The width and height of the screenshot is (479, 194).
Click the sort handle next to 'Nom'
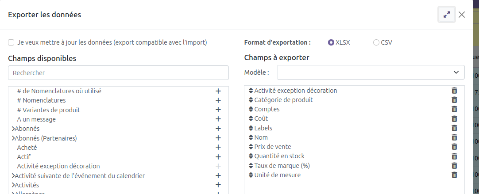click(251, 137)
